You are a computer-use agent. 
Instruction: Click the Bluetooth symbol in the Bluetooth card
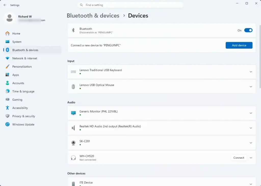pyautogui.click(x=73, y=30)
